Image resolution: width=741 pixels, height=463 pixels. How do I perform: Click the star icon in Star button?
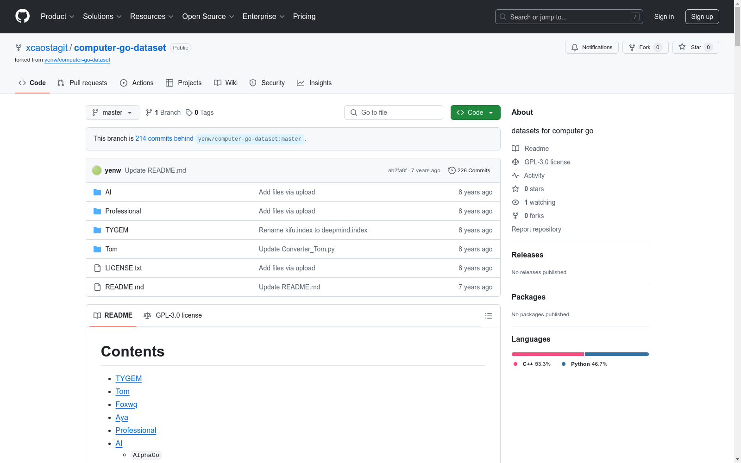click(x=682, y=47)
